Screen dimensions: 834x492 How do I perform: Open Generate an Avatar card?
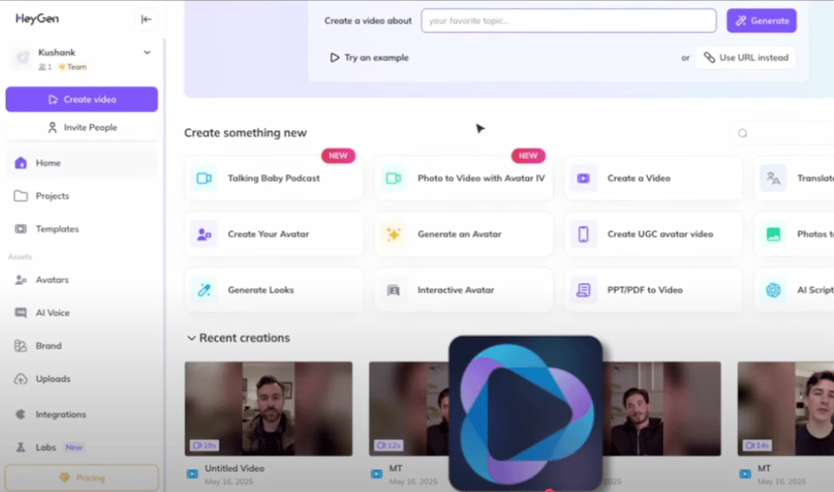(x=464, y=234)
